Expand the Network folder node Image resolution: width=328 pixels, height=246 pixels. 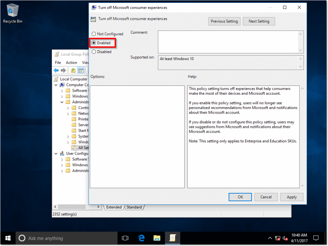pos(68,114)
